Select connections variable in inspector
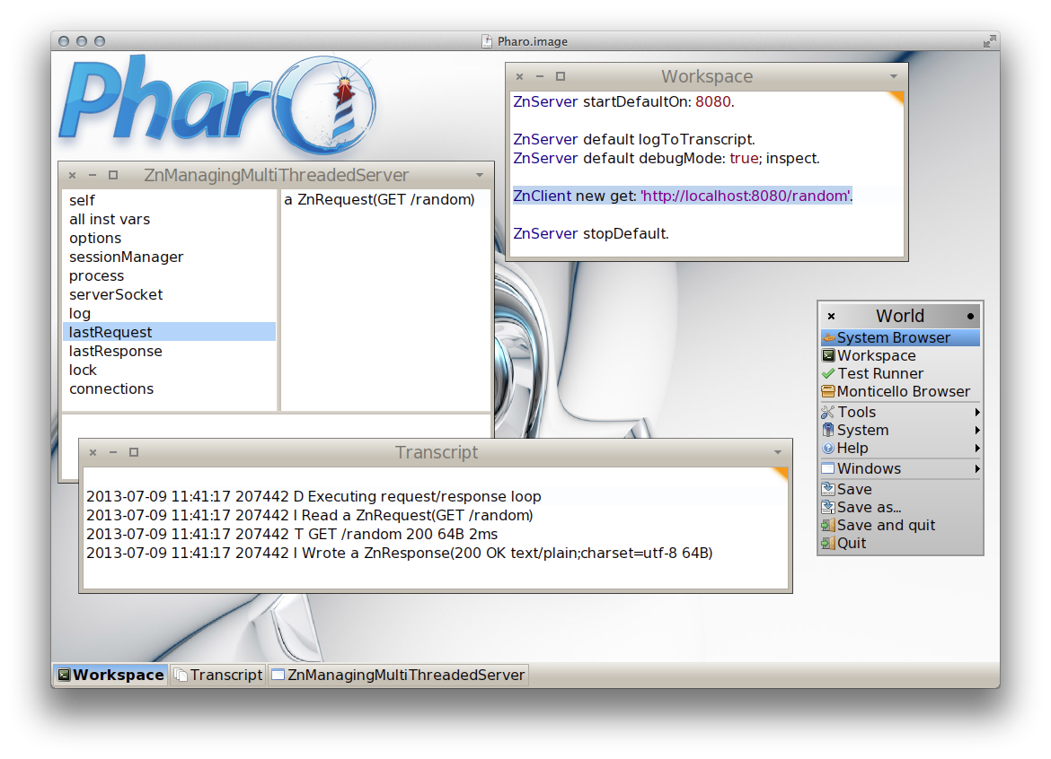The height and width of the screenshot is (759, 1051). point(169,388)
